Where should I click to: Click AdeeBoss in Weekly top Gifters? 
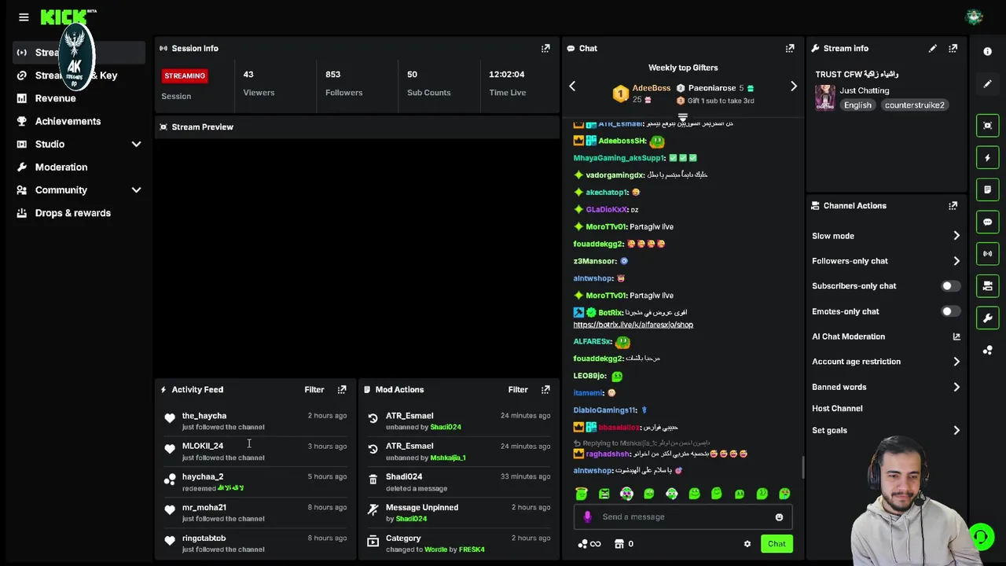click(652, 88)
